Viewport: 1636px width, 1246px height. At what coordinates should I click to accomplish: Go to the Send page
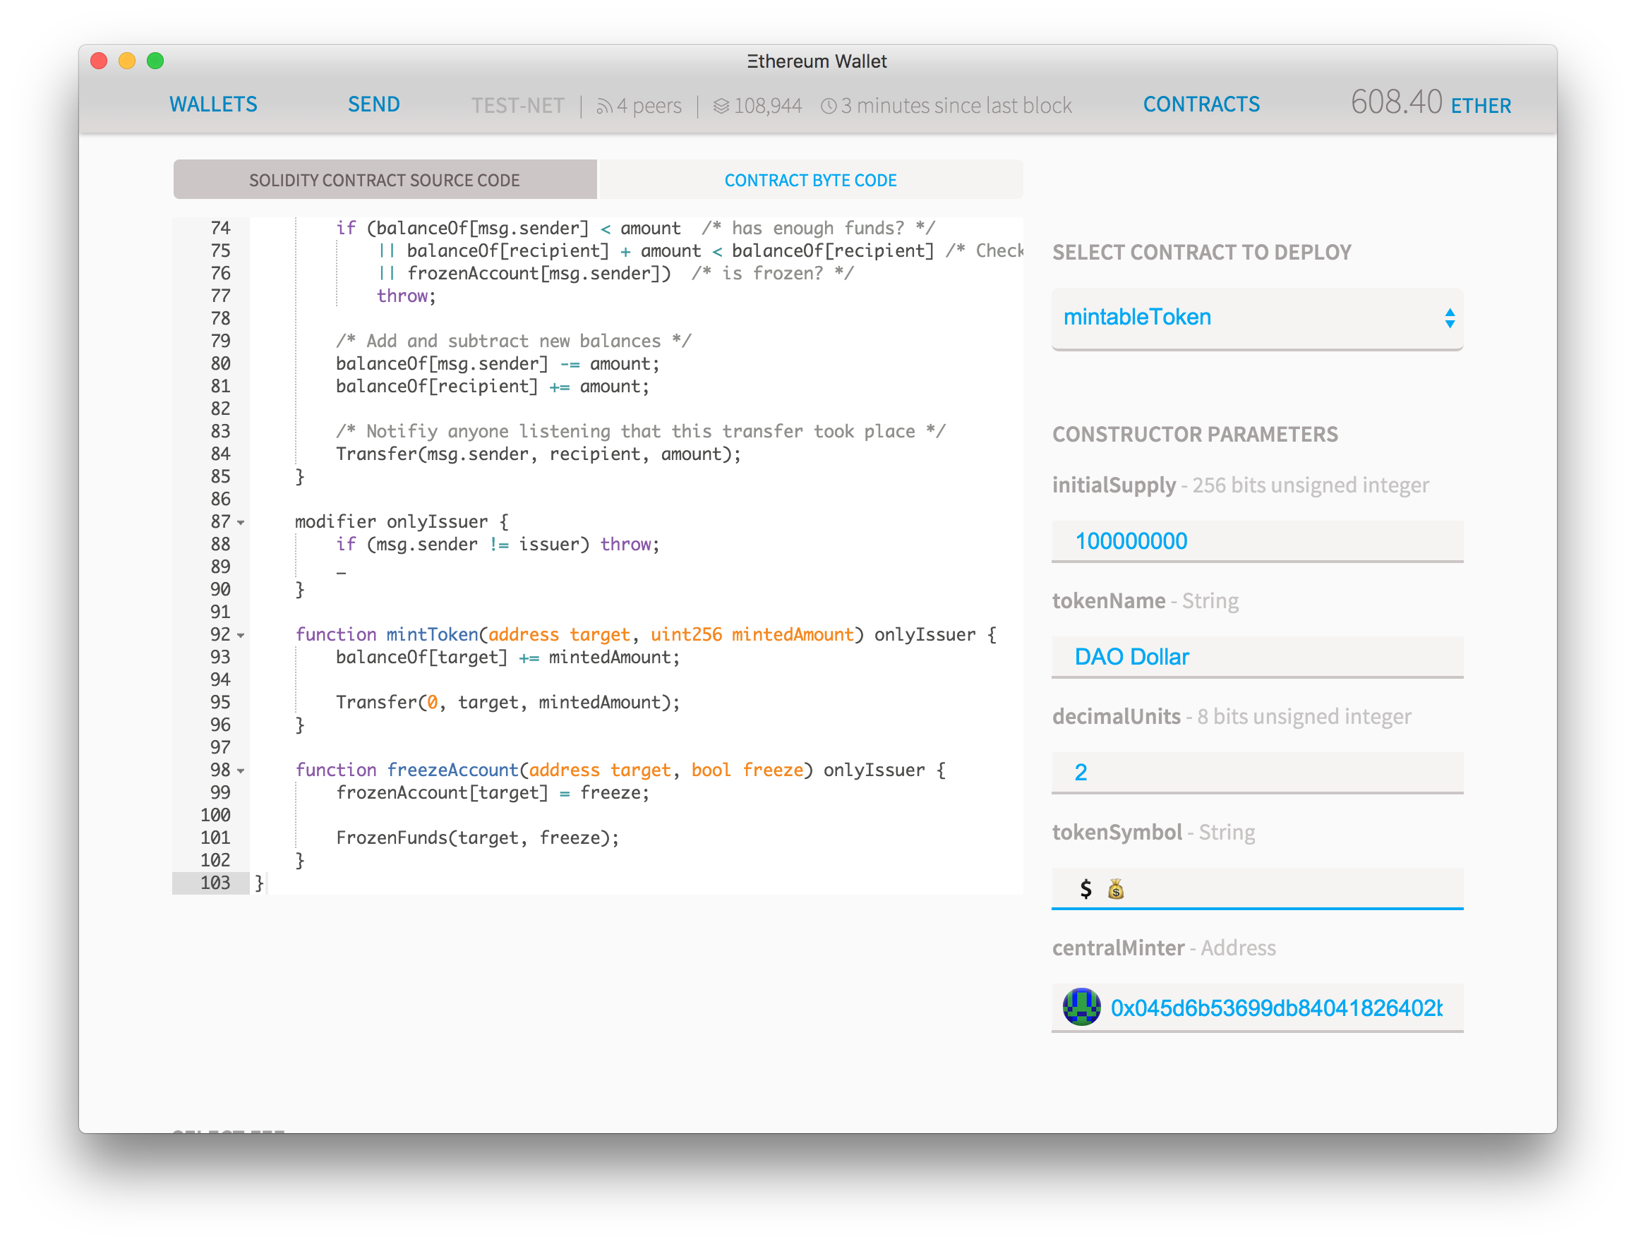tap(373, 104)
